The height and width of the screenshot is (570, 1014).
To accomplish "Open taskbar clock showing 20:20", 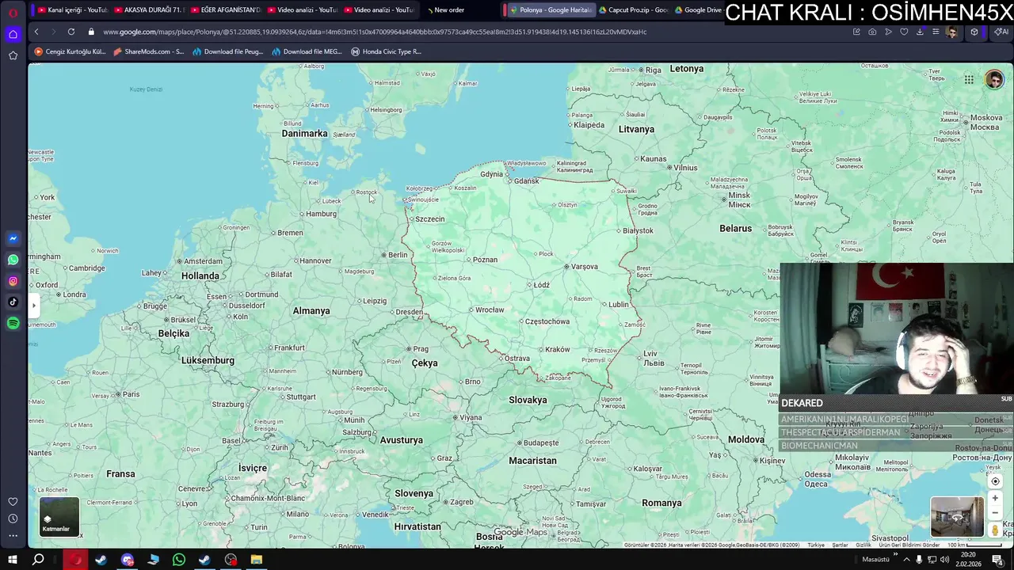I will point(970,560).
